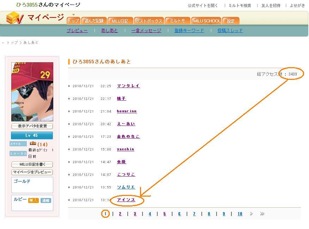Open the 設定 settings tab
The height and width of the screenshot is (229, 309).
click(x=231, y=21)
